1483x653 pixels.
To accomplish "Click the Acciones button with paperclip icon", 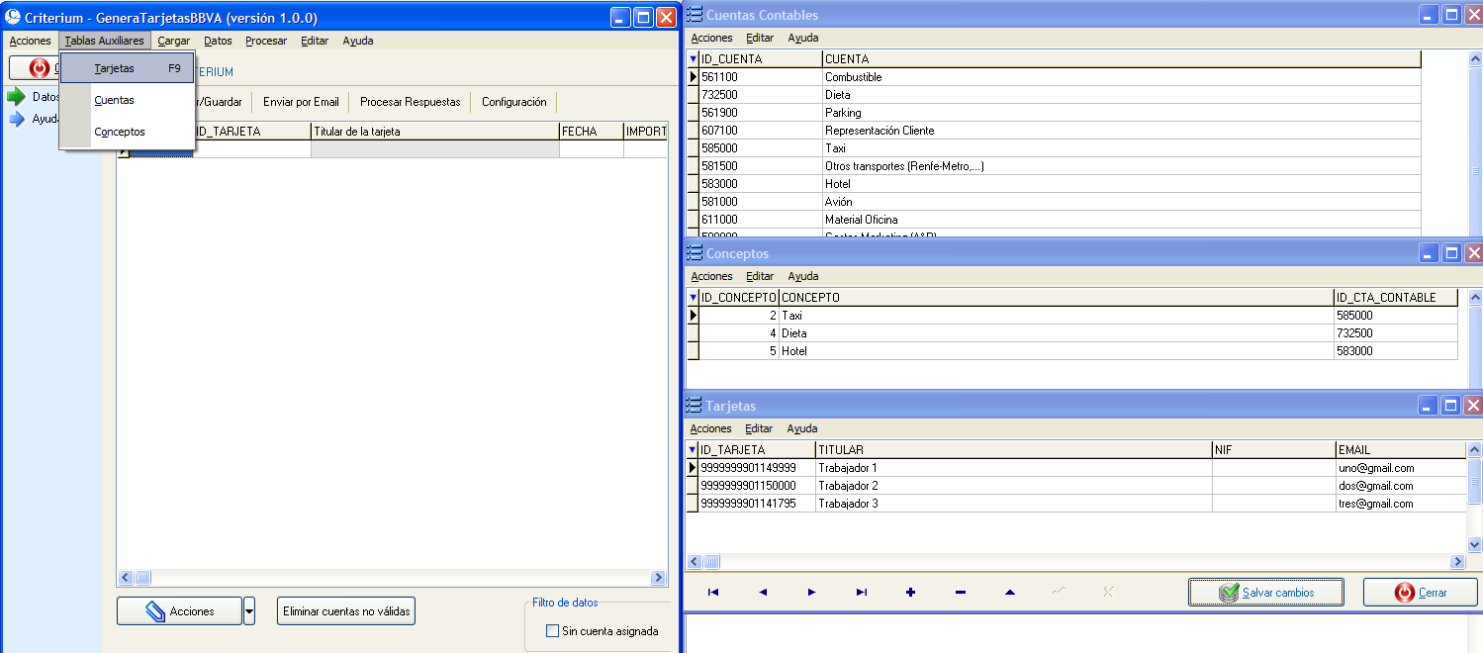I will pyautogui.click(x=179, y=611).
